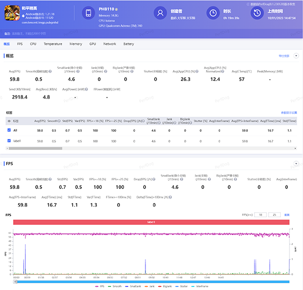This screenshot has width=303, height=290.
Task: Uncheck the label1 row checkbox
Action: click(x=8, y=141)
